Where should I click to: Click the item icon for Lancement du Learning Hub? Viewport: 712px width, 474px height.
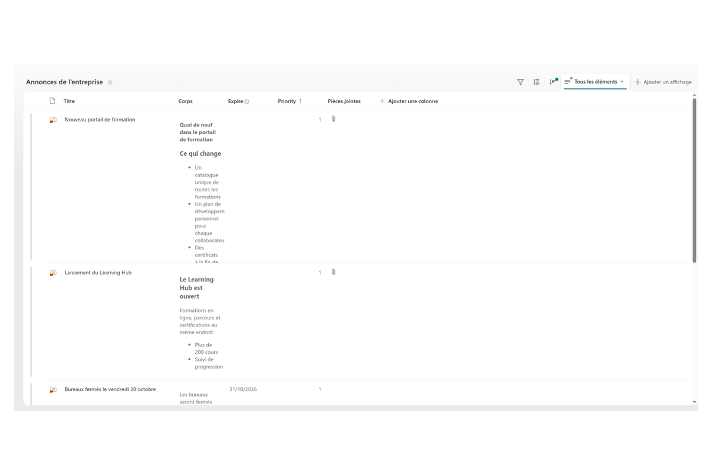click(x=53, y=273)
